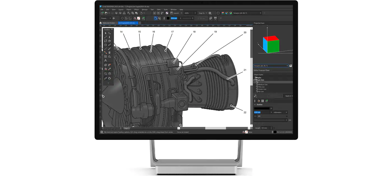Select the Ellipse tool
The height and width of the screenshot is (176, 392).
coord(105,44)
